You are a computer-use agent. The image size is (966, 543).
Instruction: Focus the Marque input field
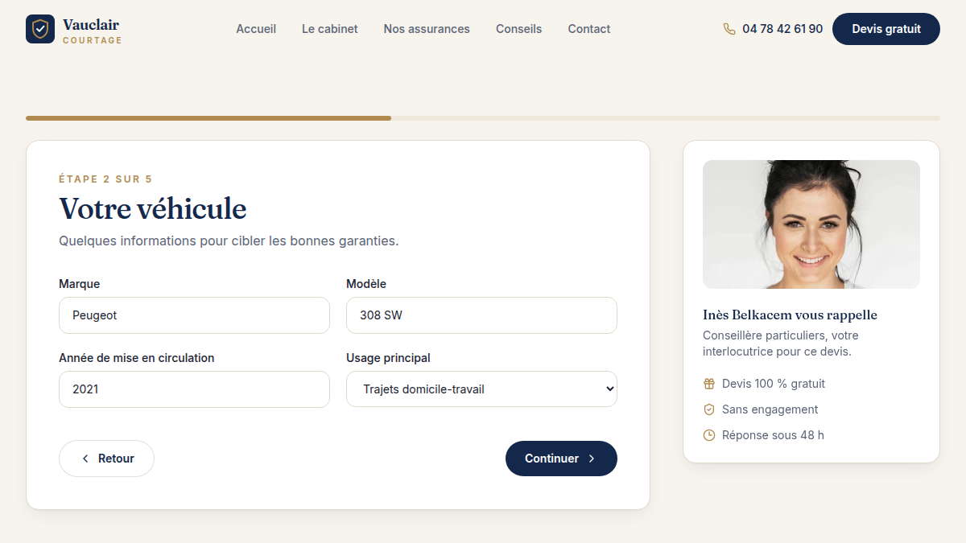194,315
